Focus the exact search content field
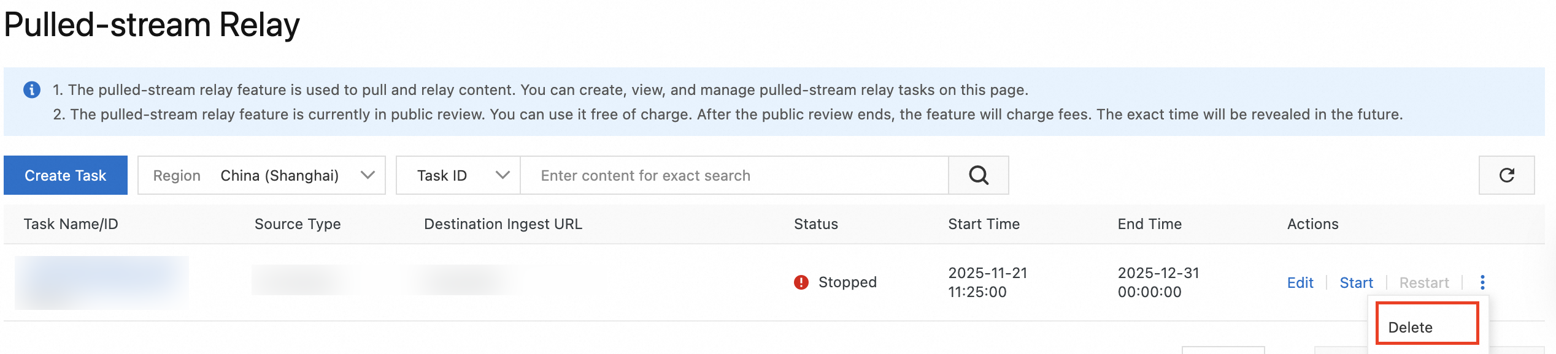 [734, 176]
